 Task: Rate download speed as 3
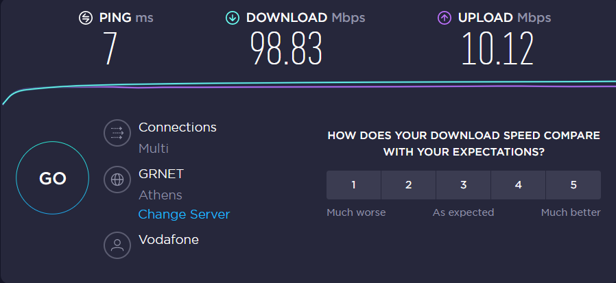click(464, 185)
